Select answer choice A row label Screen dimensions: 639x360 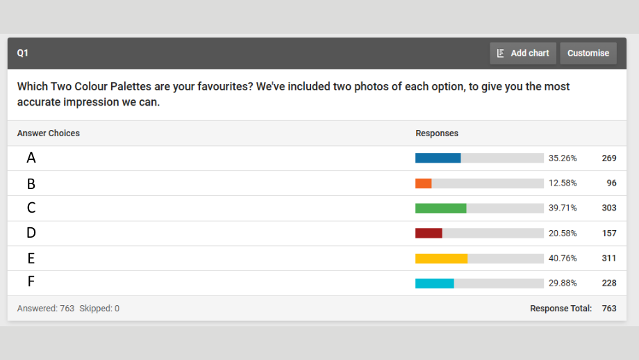[x=31, y=158]
